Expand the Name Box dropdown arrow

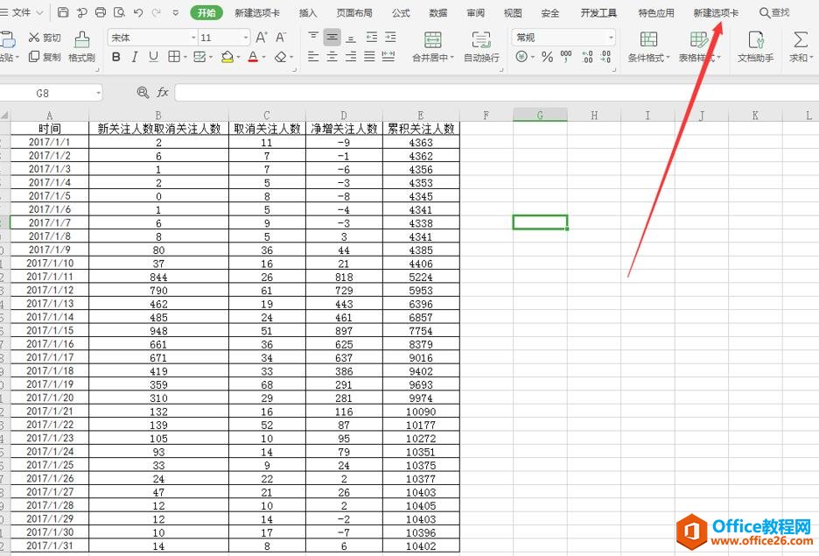[x=98, y=93]
